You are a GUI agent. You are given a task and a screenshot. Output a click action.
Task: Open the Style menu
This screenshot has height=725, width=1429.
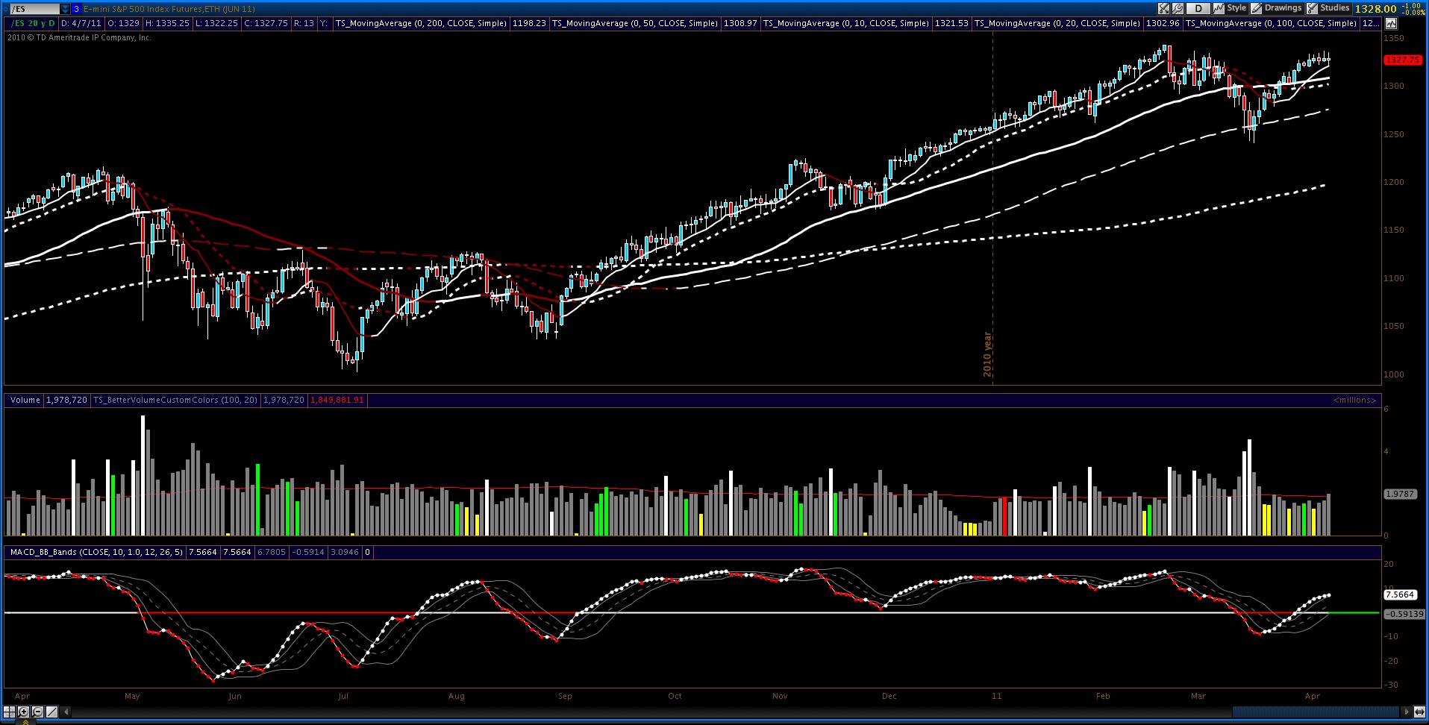pos(1231,8)
